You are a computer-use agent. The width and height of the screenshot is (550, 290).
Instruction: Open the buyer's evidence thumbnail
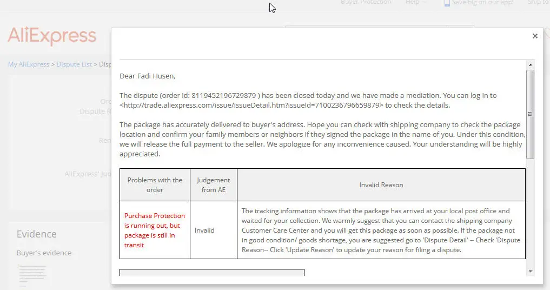coord(32,276)
